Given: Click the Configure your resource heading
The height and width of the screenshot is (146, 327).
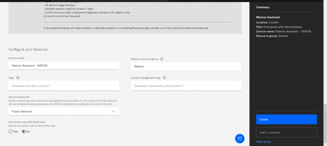Looking at the screenshot, I should coord(28,49).
